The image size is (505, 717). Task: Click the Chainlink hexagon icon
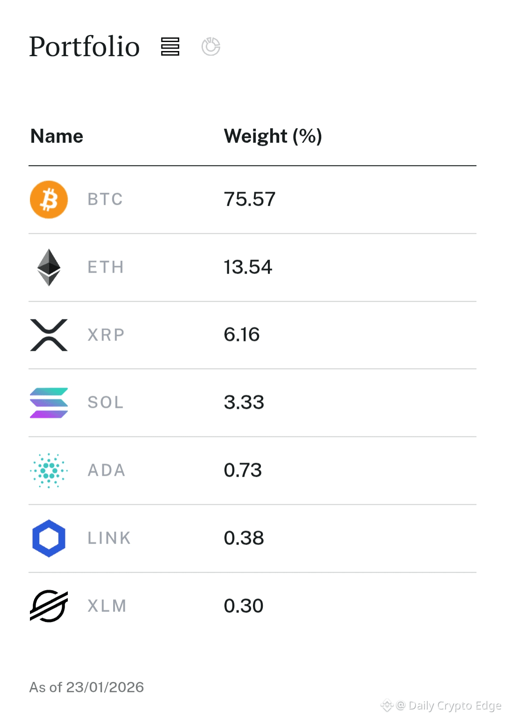tap(49, 538)
